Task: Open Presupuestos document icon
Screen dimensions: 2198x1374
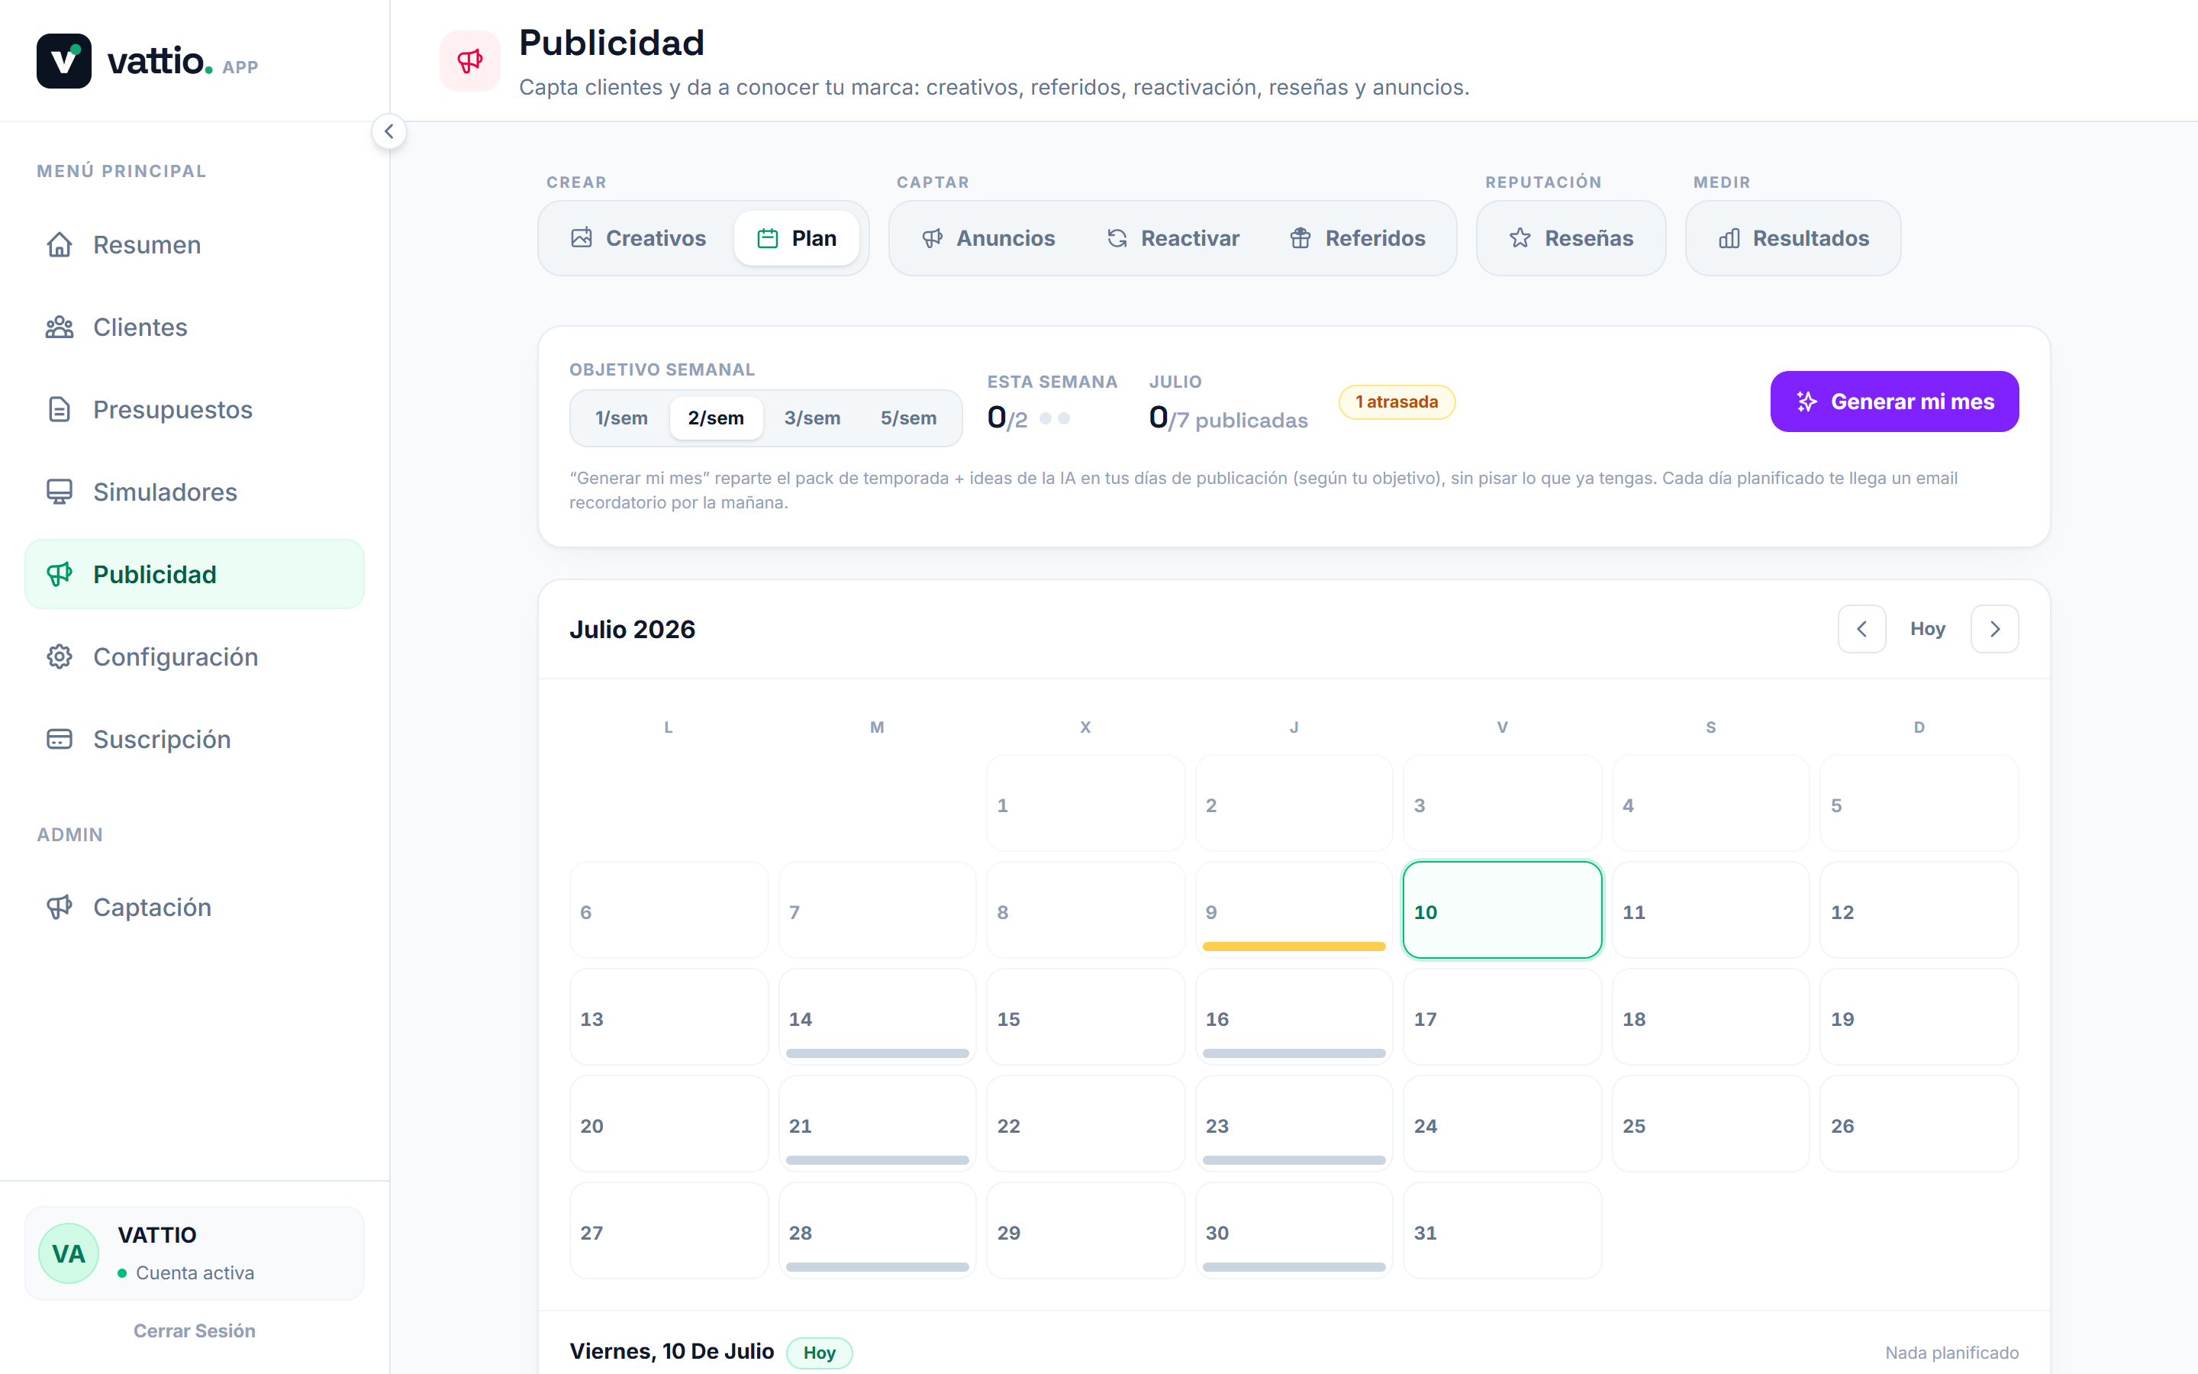Action: (x=59, y=410)
